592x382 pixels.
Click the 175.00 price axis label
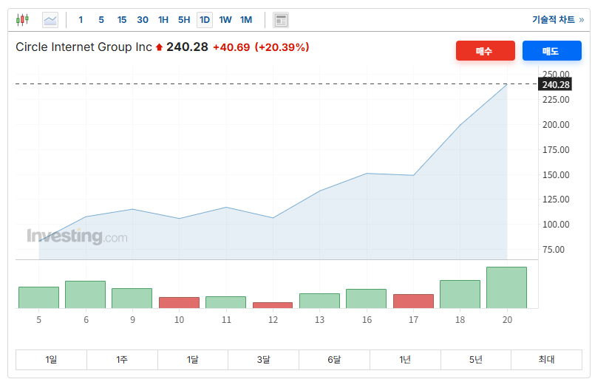[x=556, y=150]
